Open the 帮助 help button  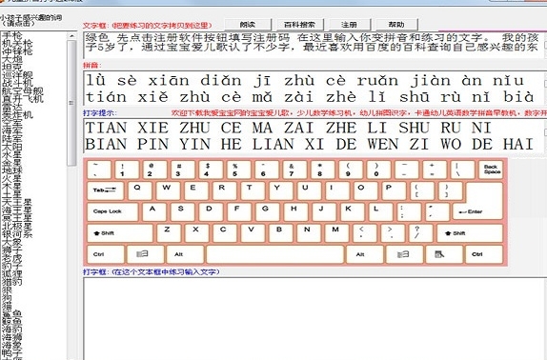click(396, 25)
